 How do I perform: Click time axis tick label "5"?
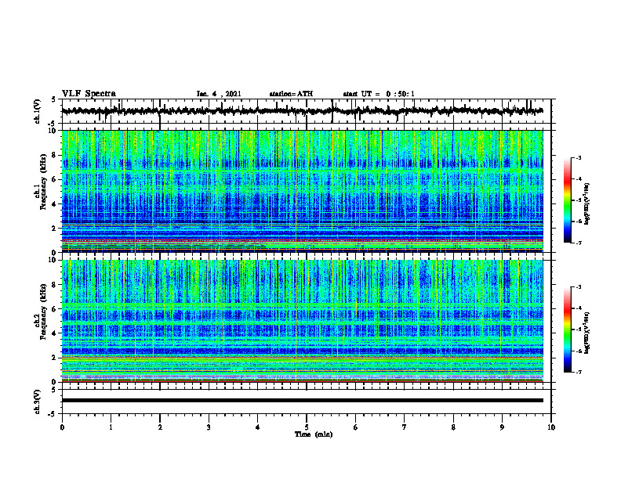(x=307, y=427)
